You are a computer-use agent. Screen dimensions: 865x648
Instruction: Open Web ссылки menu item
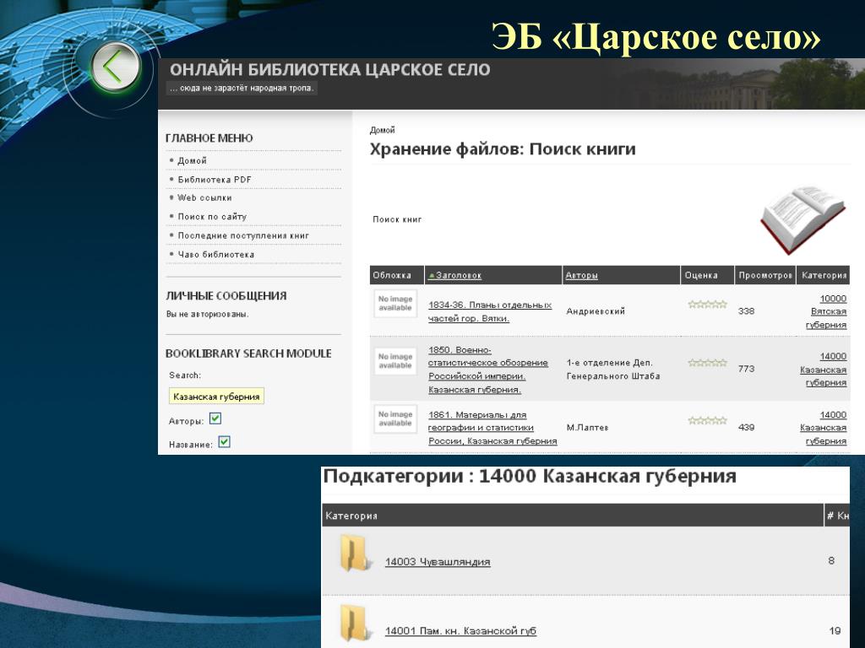click(x=204, y=197)
